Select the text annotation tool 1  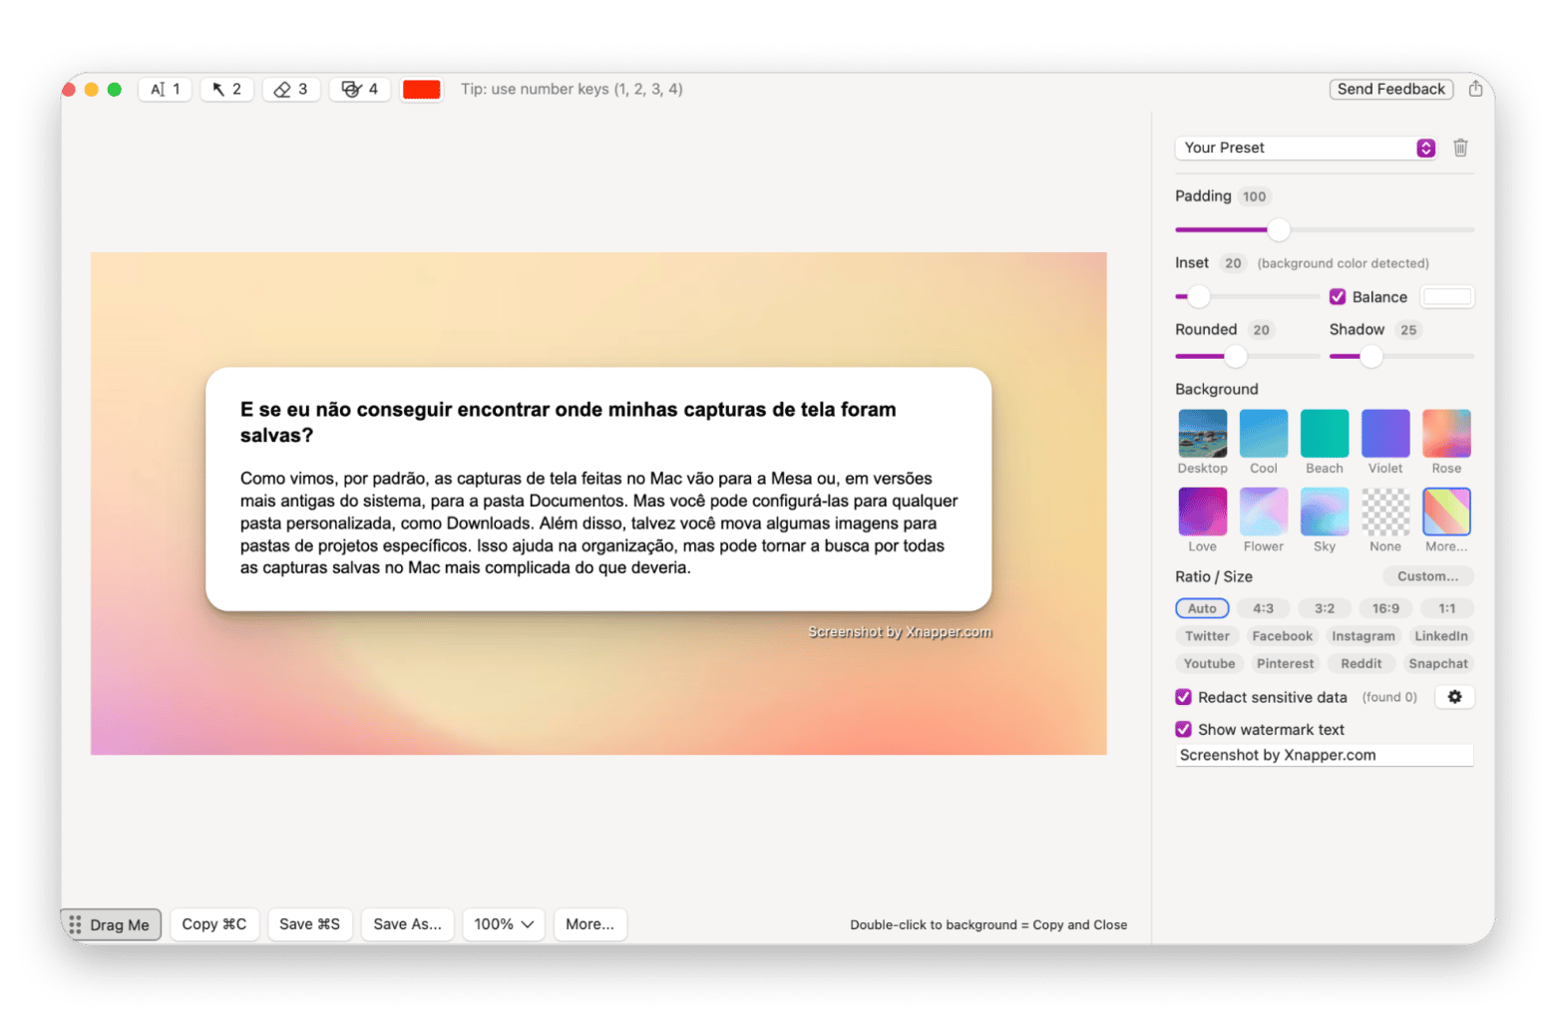[x=165, y=89]
